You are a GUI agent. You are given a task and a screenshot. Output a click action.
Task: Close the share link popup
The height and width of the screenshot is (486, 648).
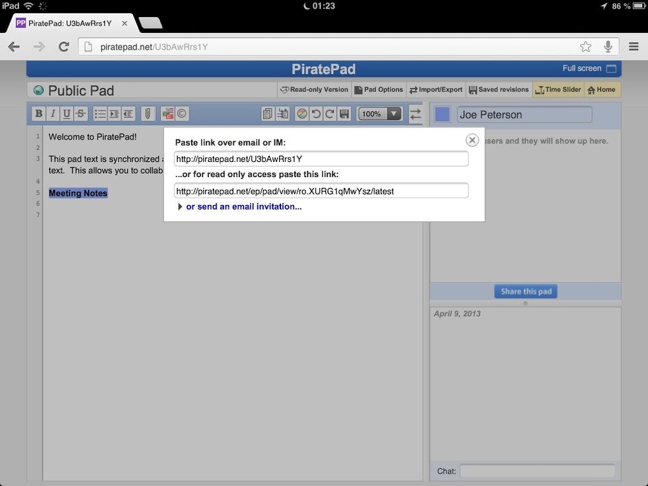(x=472, y=140)
